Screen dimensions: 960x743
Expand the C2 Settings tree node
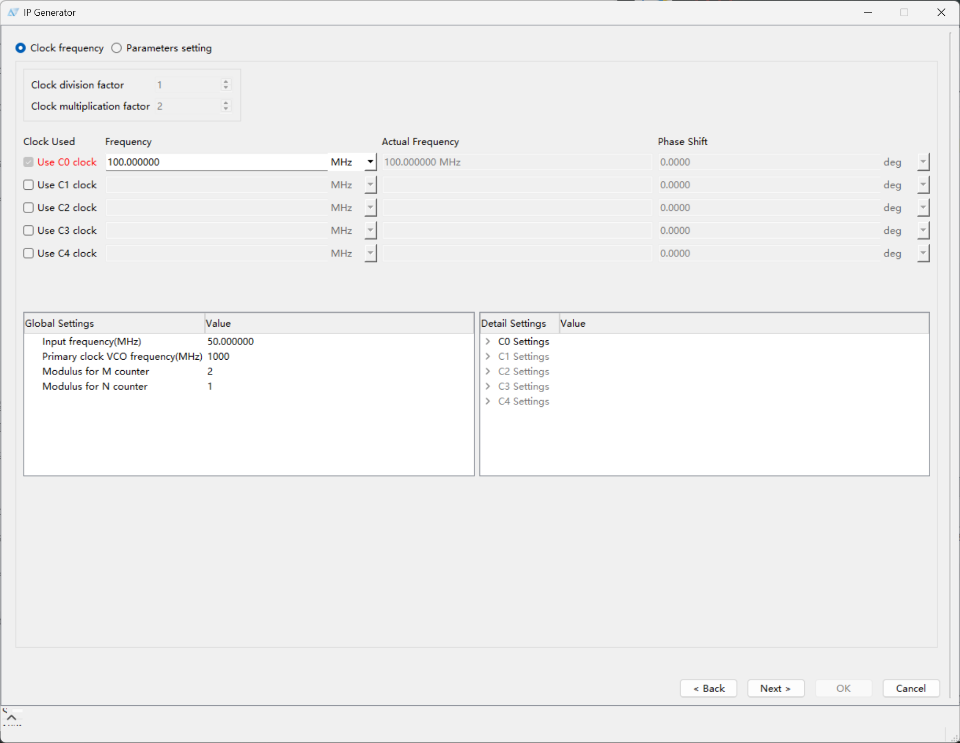point(488,371)
